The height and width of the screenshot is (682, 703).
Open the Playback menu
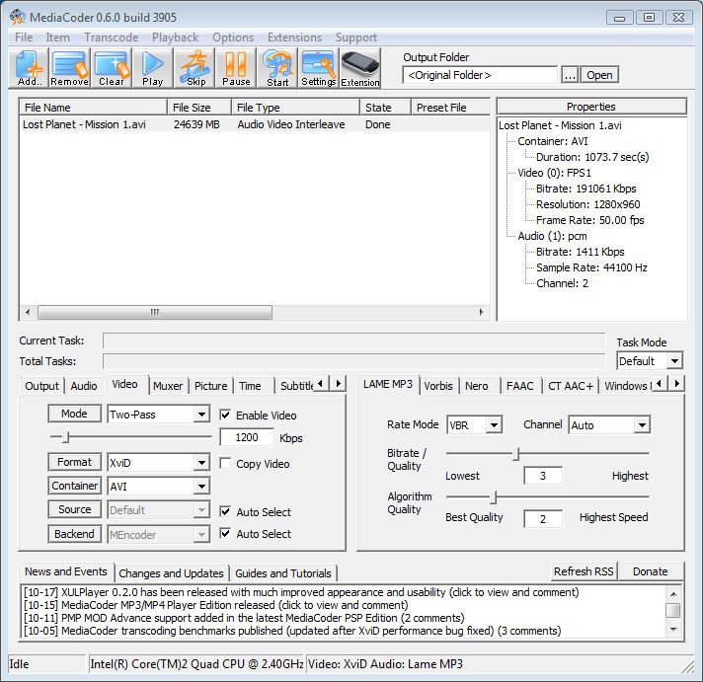(x=175, y=38)
